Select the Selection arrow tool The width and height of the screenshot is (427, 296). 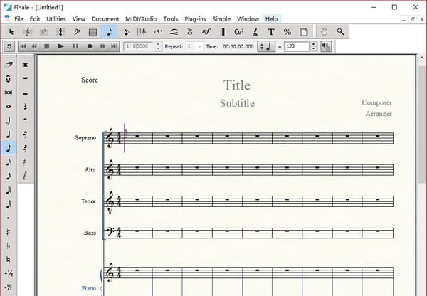(x=11, y=32)
